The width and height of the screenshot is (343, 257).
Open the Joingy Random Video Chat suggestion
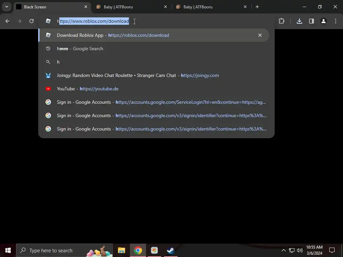153,75
